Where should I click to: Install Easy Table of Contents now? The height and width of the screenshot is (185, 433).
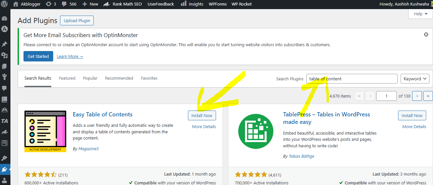(202, 115)
